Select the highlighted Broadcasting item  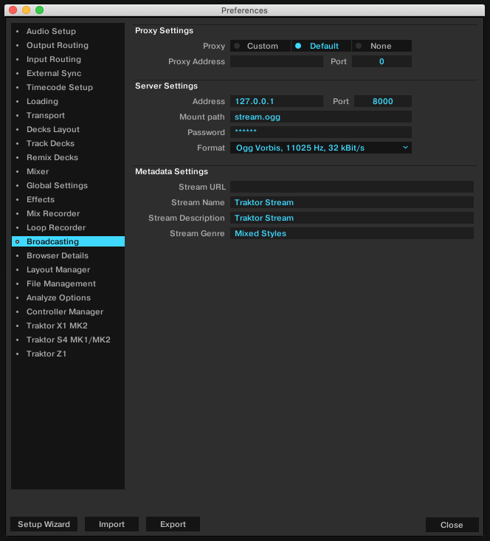(68, 241)
